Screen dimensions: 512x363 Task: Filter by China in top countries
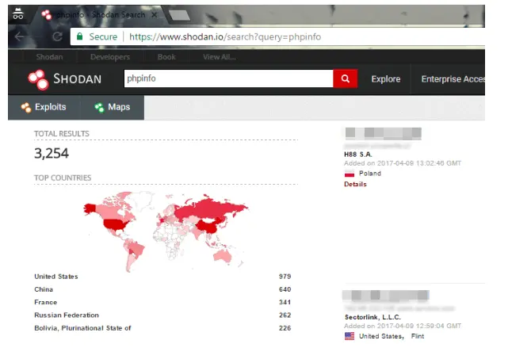[44, 289]
